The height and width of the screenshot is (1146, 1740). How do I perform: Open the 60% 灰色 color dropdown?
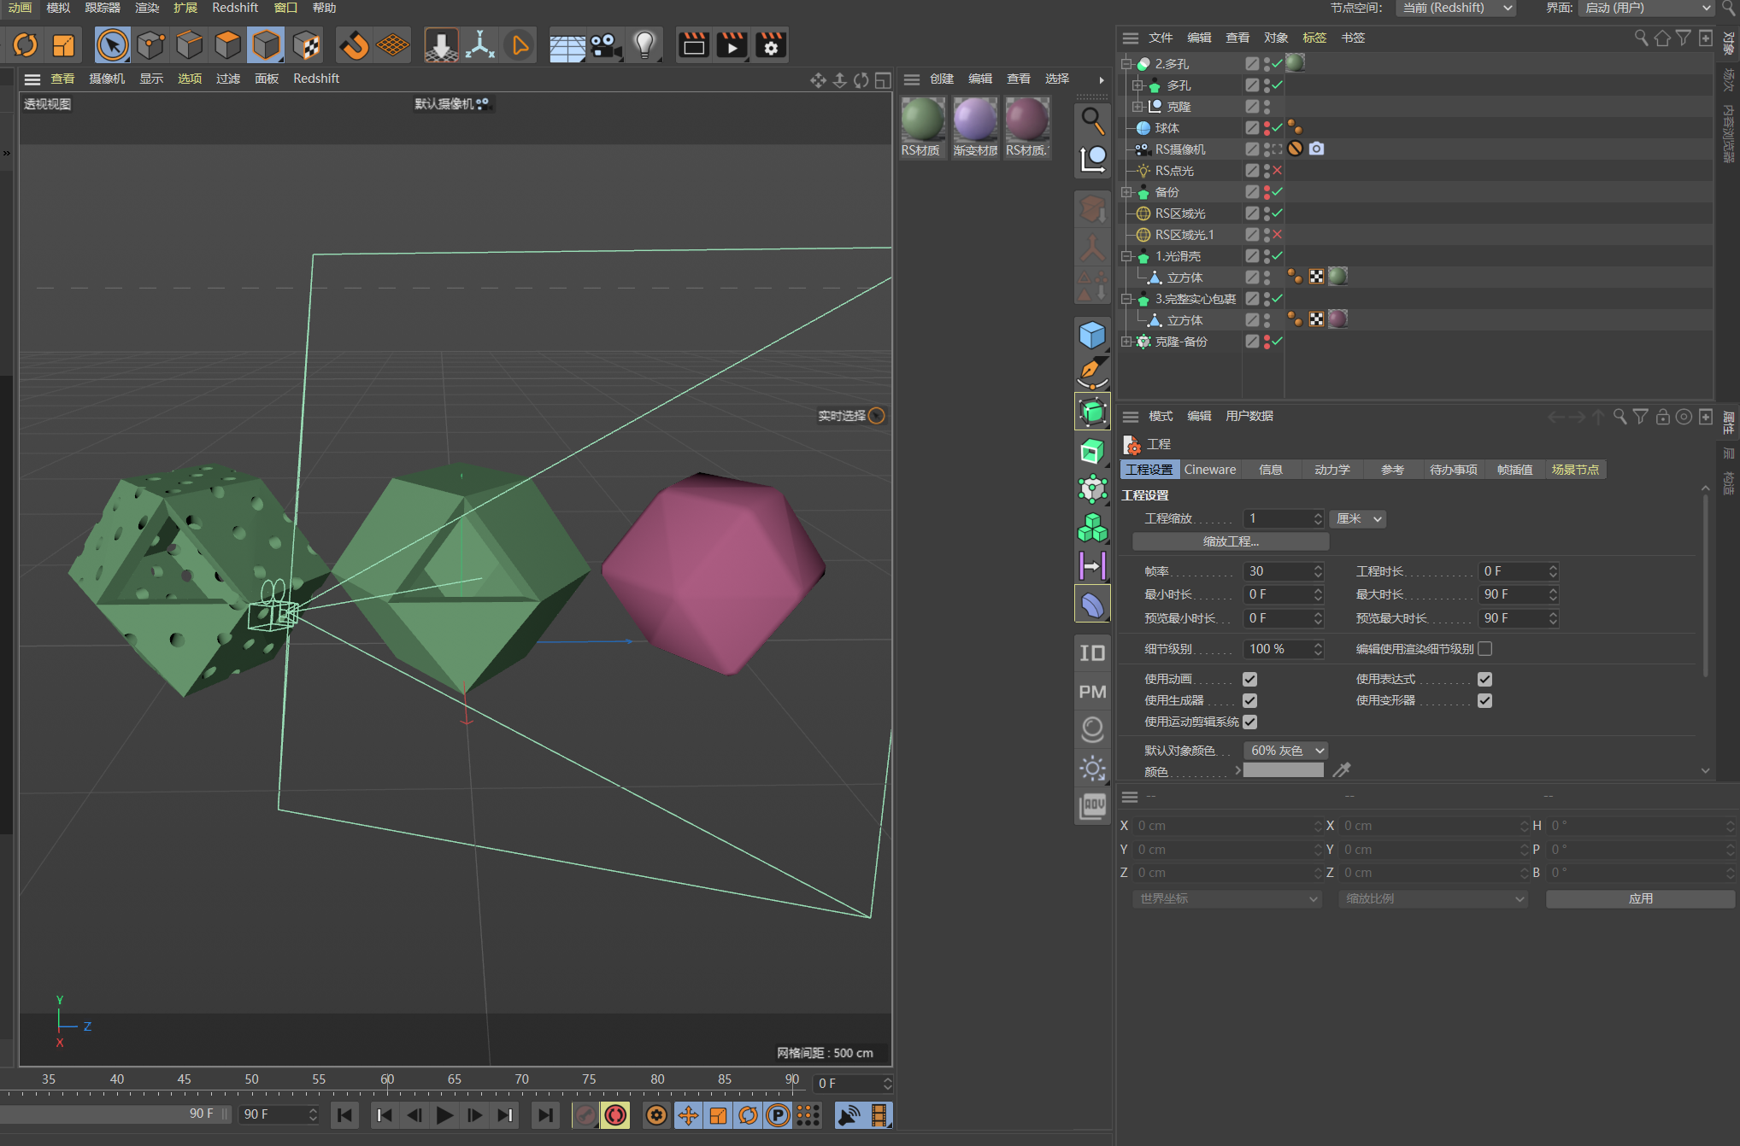(x=1286, y=751)
